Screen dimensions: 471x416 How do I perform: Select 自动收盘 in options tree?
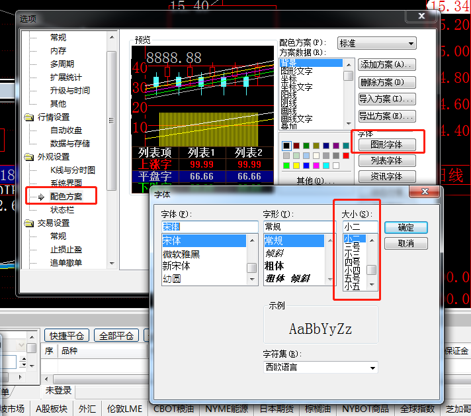coord(66,130)
